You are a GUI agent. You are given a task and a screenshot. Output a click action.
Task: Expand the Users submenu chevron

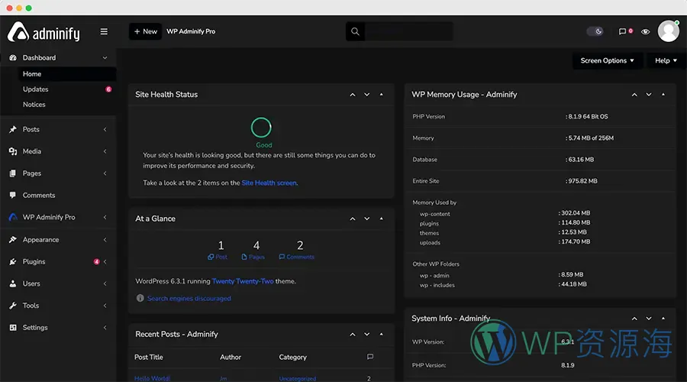105,283
